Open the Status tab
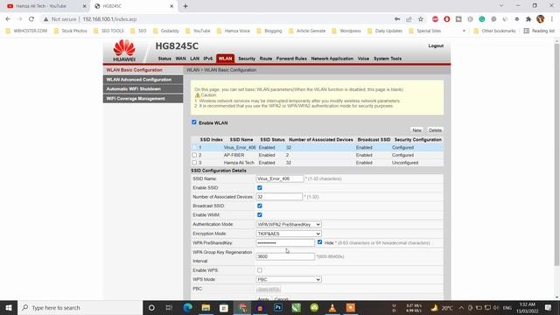Viewport: 560px width, 315px height. click(x=164, y=59)
